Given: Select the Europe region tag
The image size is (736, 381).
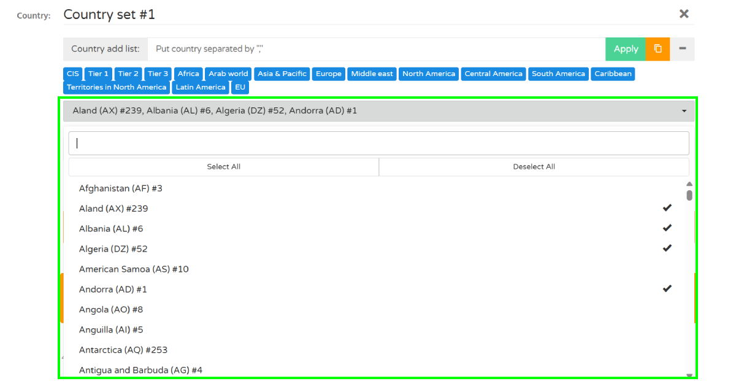Looking at the screenshot, I should [x=329, y=74].
